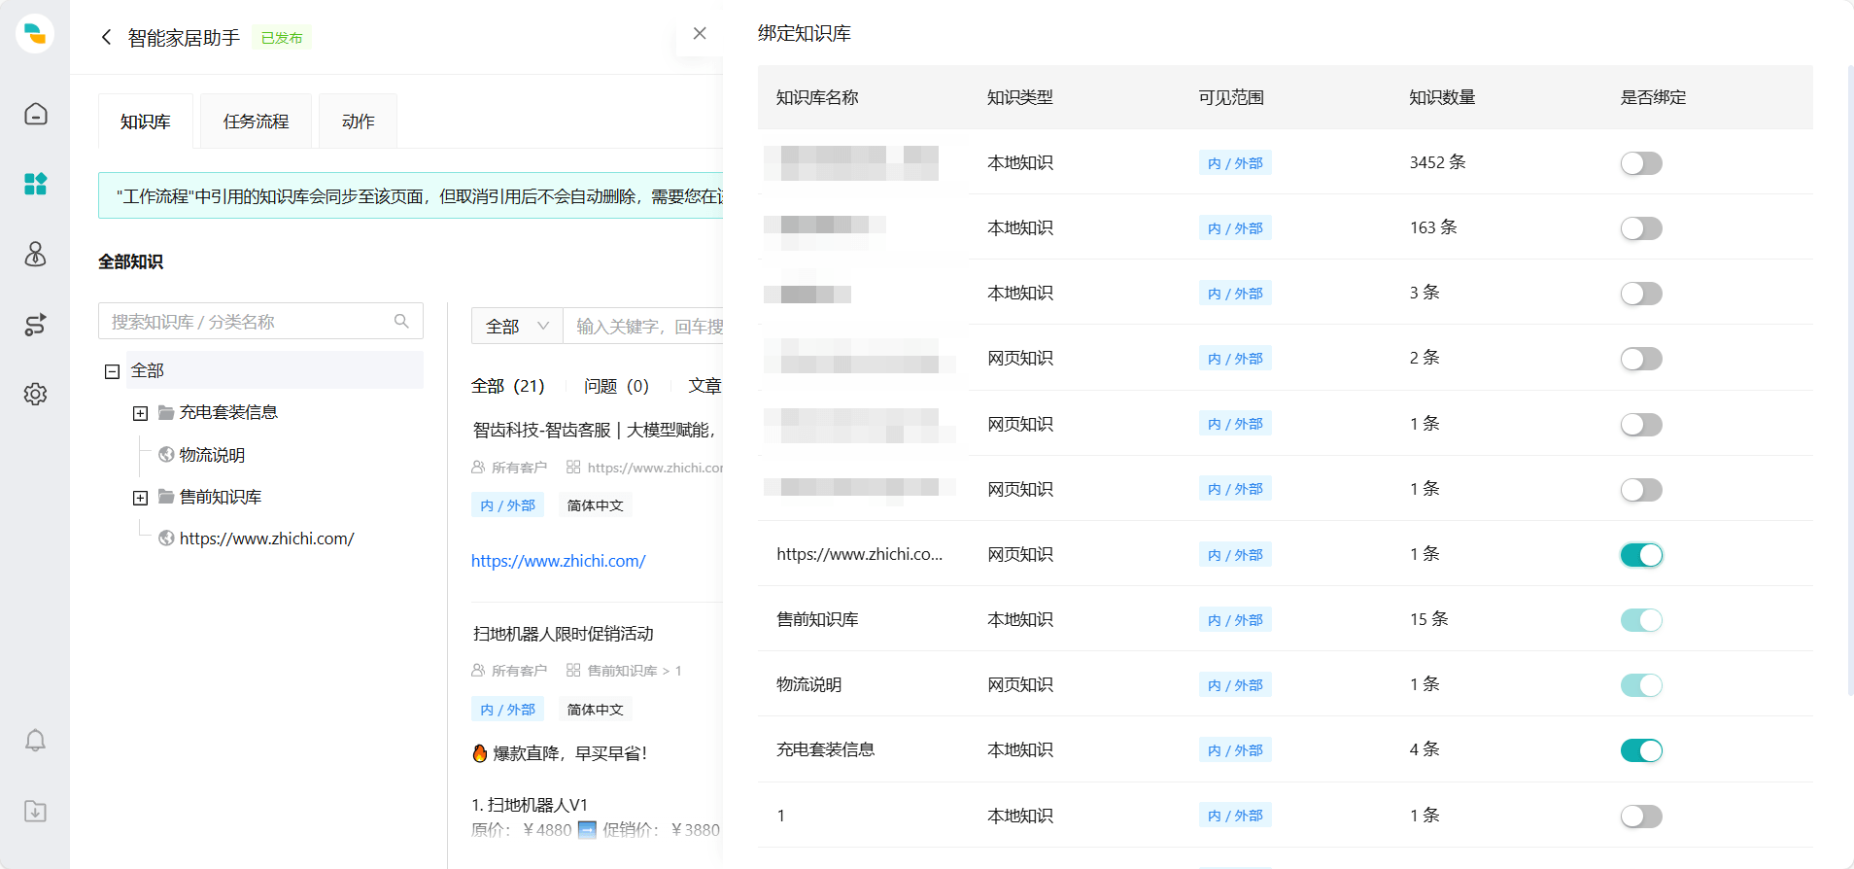Switch to the 知识库 tab

point(146,122)
